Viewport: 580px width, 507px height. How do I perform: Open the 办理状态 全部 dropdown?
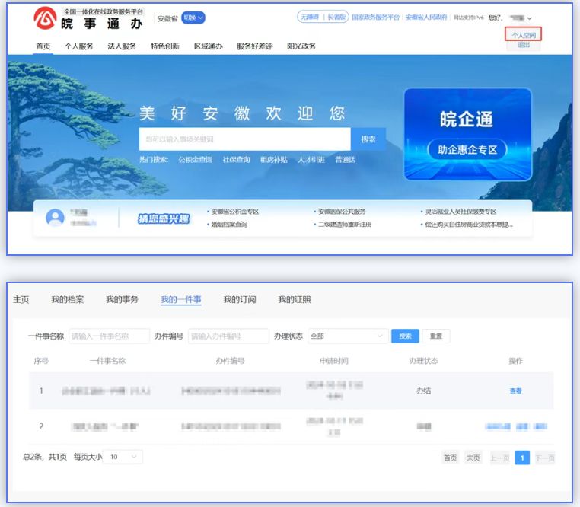[348, 336]
